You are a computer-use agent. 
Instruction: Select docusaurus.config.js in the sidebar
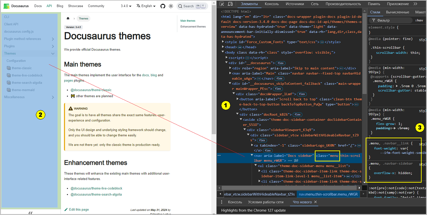tap(19, 31)
